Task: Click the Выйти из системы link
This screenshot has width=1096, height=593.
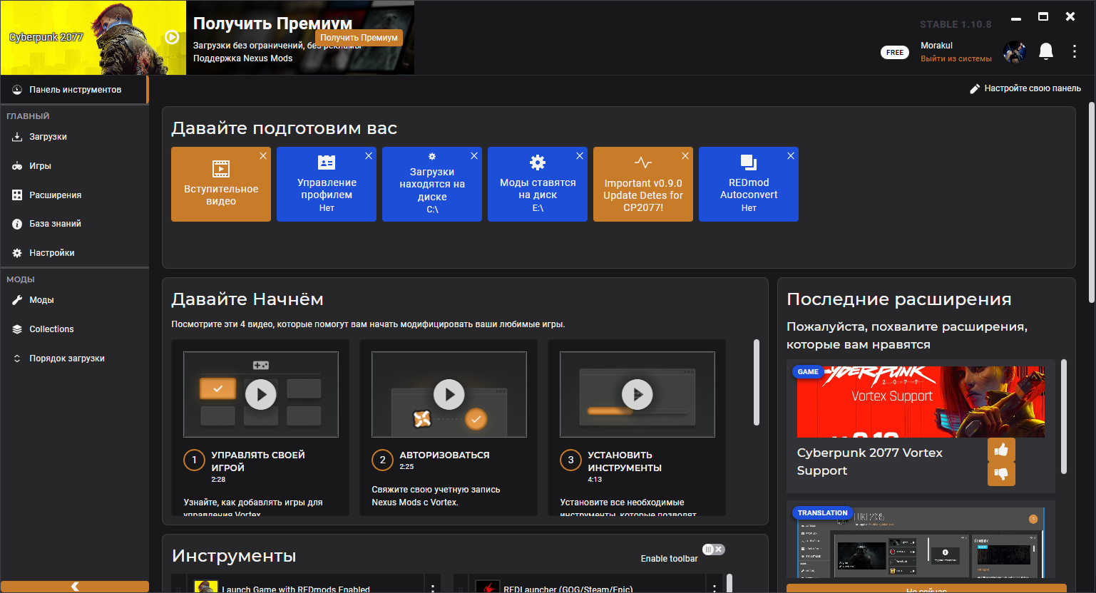Action: tap(956, 59)
